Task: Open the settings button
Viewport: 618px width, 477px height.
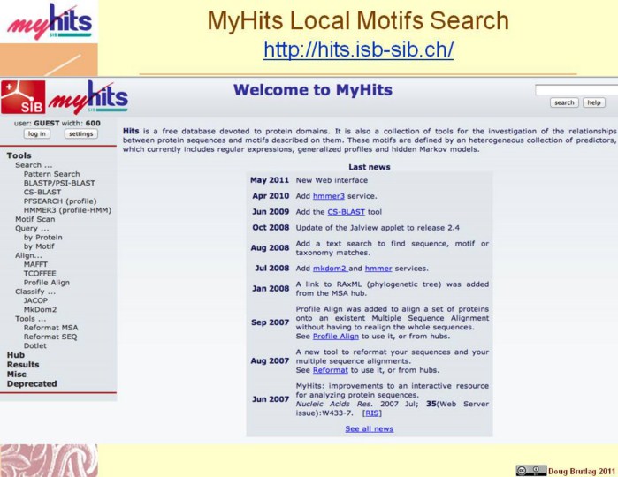Action: point(80,134)
